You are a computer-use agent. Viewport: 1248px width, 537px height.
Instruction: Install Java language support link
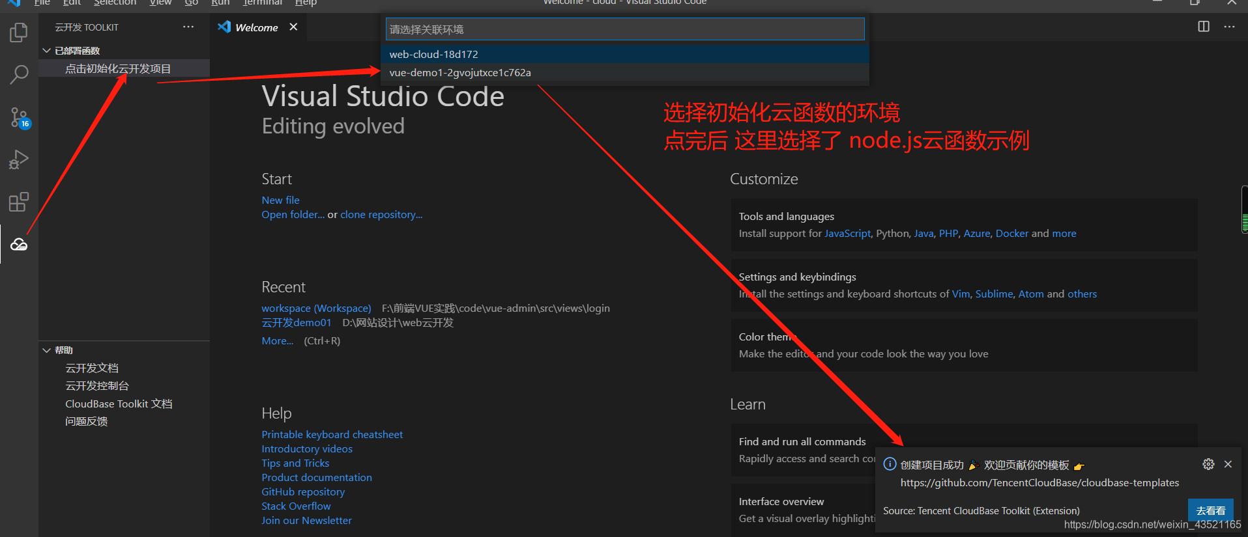click(x=923, y=233)
